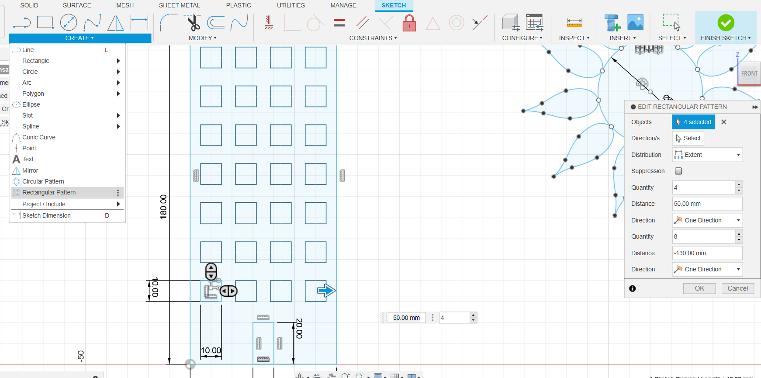The image size is (761, 378).
Task: Click the window Select tool icon
Action: (x=671, y=22)
